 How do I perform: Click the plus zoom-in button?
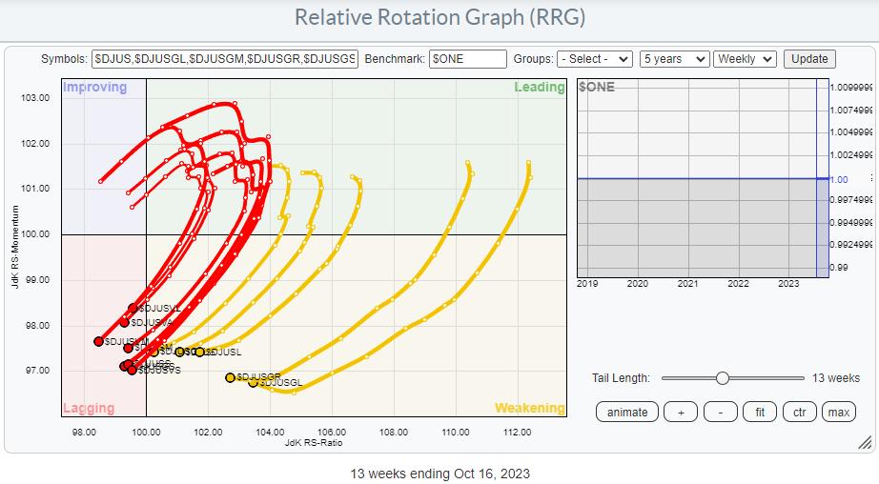(681, 412)
